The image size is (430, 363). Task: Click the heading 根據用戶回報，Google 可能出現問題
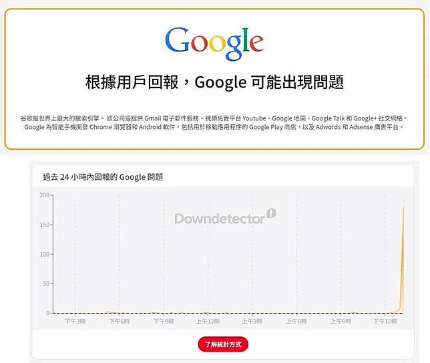[x=214, y=82]
